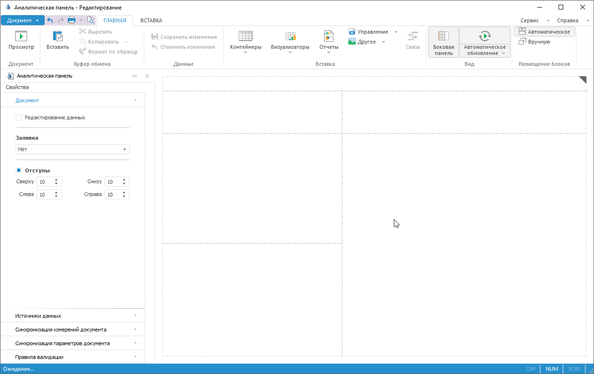The height and width of the screenshot is (374, 594).
Task: Open the Сервис menu
Action: (x=529, y=20)
